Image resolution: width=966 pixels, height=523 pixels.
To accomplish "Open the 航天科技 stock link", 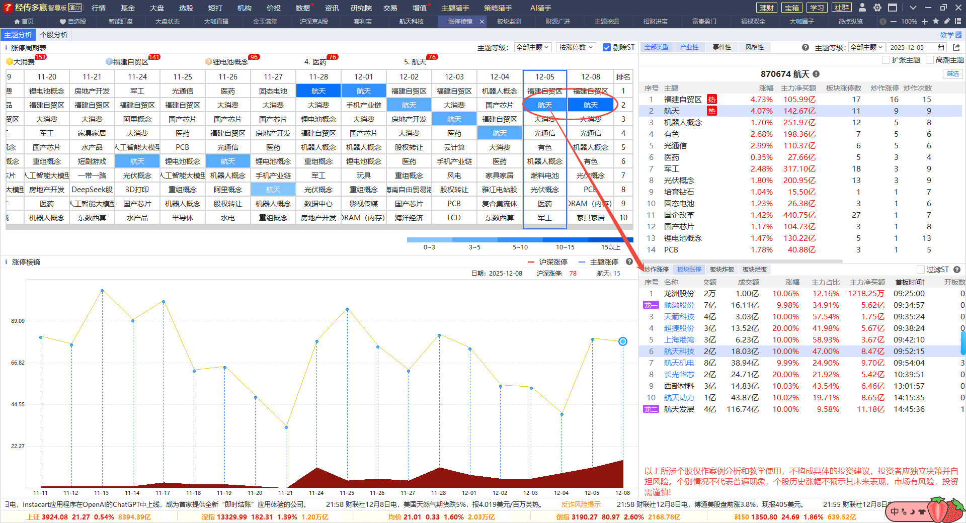I will pyautogui.click(x=679, y=352).
